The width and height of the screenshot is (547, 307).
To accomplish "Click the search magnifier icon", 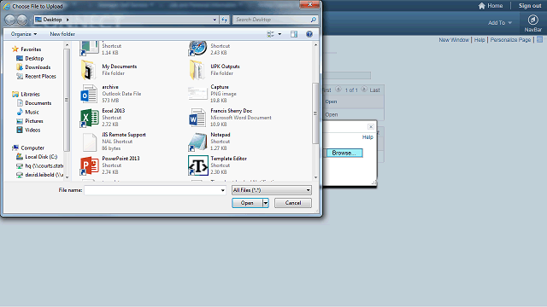I will [x=314, y=20].
